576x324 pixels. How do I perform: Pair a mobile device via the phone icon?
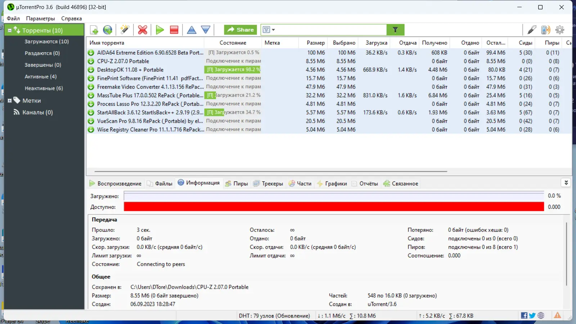[x=546, y=30]
